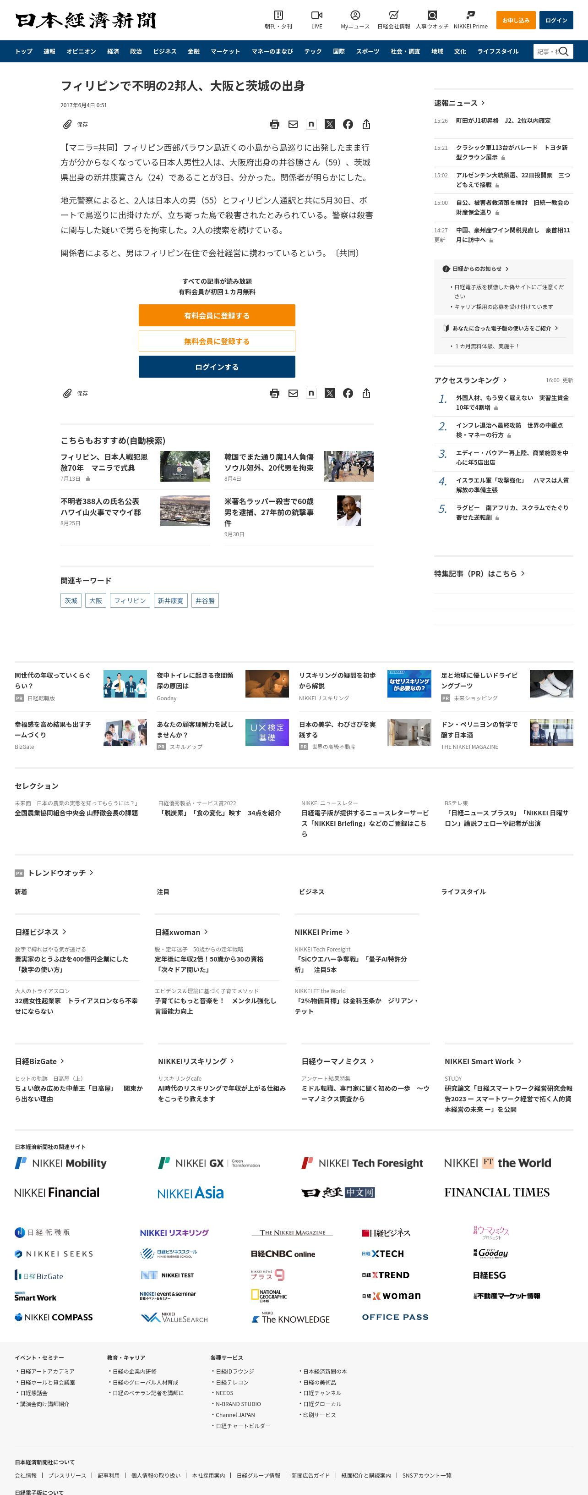Screen dimensions: 588x1495
Task: Open 日経会社情報 icon in header
Action: tap(394, 20)
